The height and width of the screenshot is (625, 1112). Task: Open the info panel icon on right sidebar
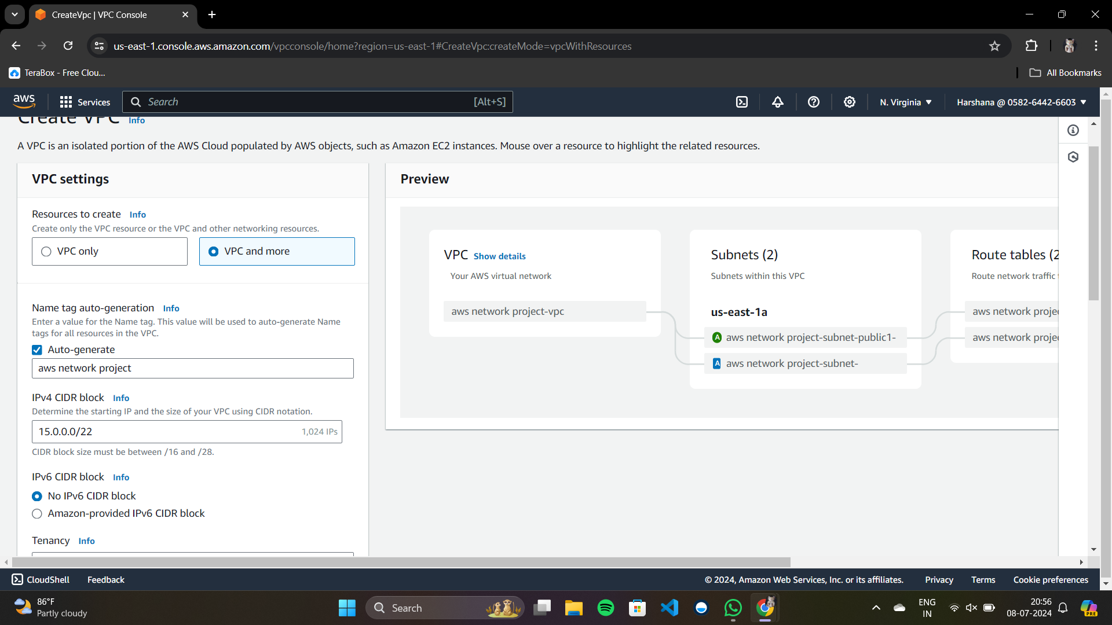pos(1073,130)
